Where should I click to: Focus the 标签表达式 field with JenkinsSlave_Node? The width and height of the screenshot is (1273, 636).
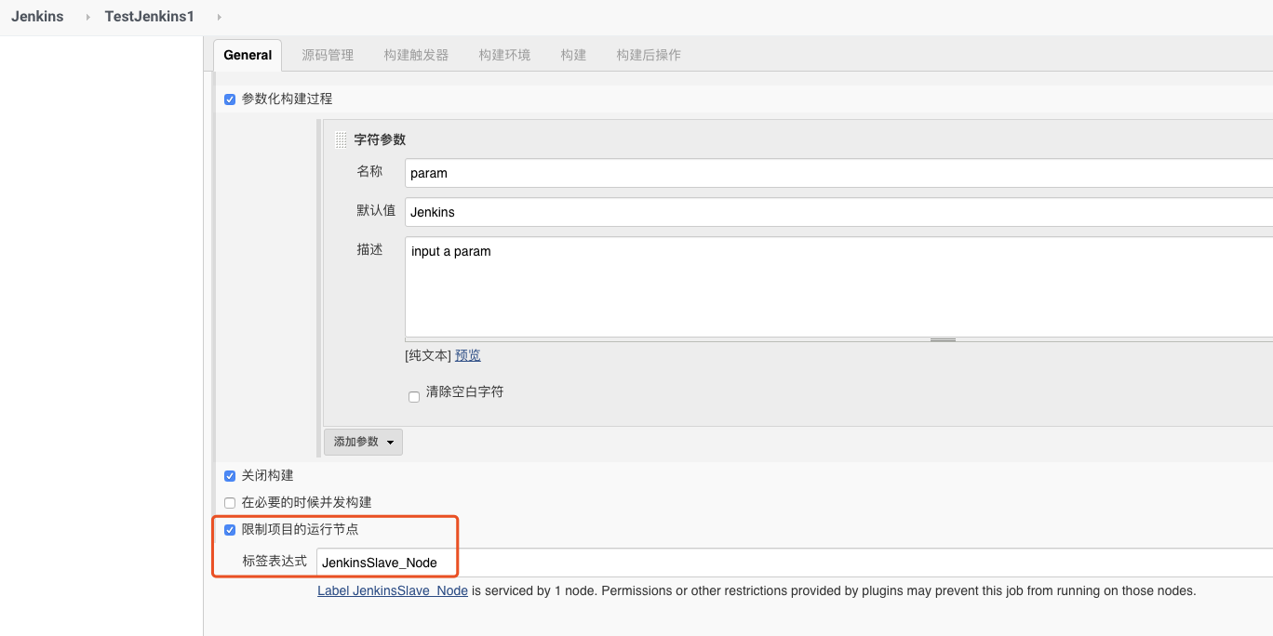795,563
